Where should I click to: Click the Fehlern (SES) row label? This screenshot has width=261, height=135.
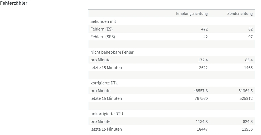point(103,37)
